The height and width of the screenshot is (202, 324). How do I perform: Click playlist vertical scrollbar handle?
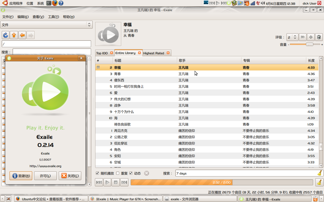(x=321, y=147)
